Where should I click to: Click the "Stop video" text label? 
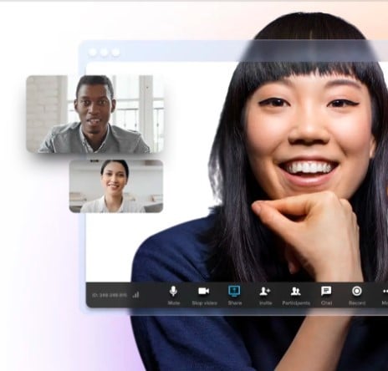coord(204,303)
